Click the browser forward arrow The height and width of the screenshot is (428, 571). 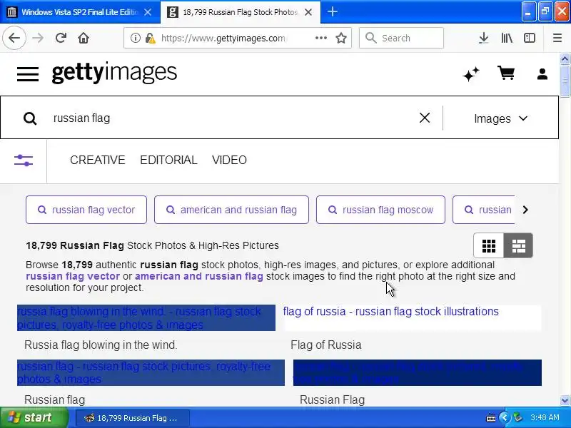(38, 38)
